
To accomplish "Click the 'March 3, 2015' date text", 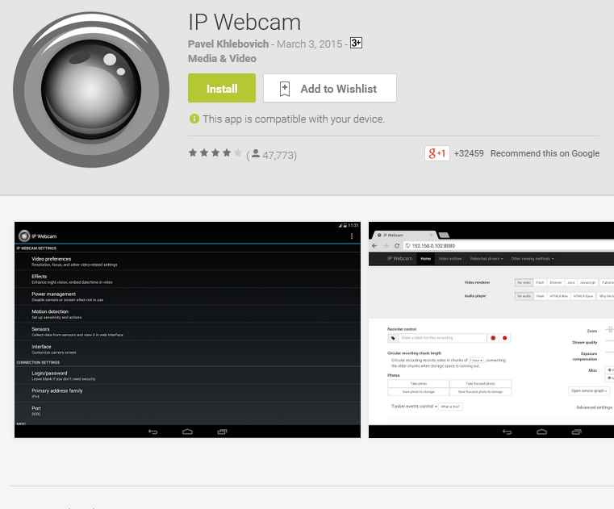I will [309, 44].
